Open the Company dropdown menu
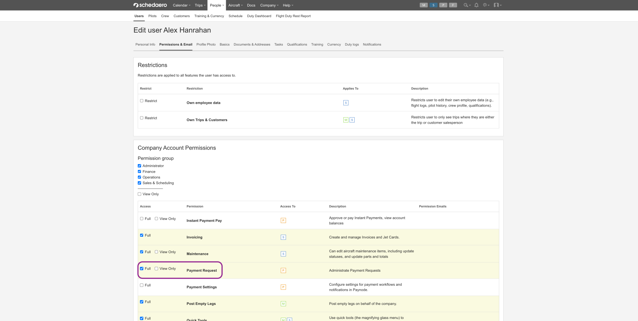This screenshot has height=321, width=638. click(x=269, y=5)
